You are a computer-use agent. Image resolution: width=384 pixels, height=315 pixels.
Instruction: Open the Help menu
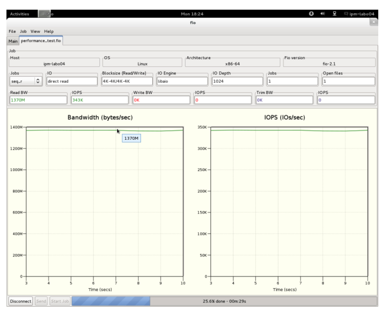click(x=49, y=32)
